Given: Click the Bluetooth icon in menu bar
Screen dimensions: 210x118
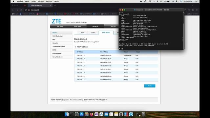Looking at the screenshot, I should coord(157,1).
